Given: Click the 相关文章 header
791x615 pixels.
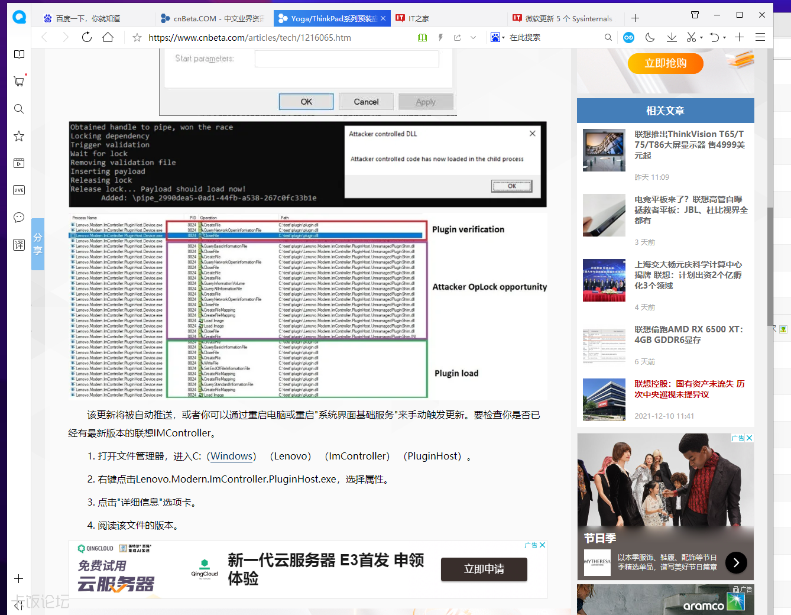Looking at the screenshot, I should point(665,111).
